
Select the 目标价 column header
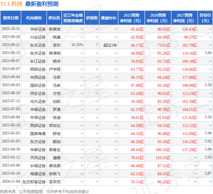205,18
